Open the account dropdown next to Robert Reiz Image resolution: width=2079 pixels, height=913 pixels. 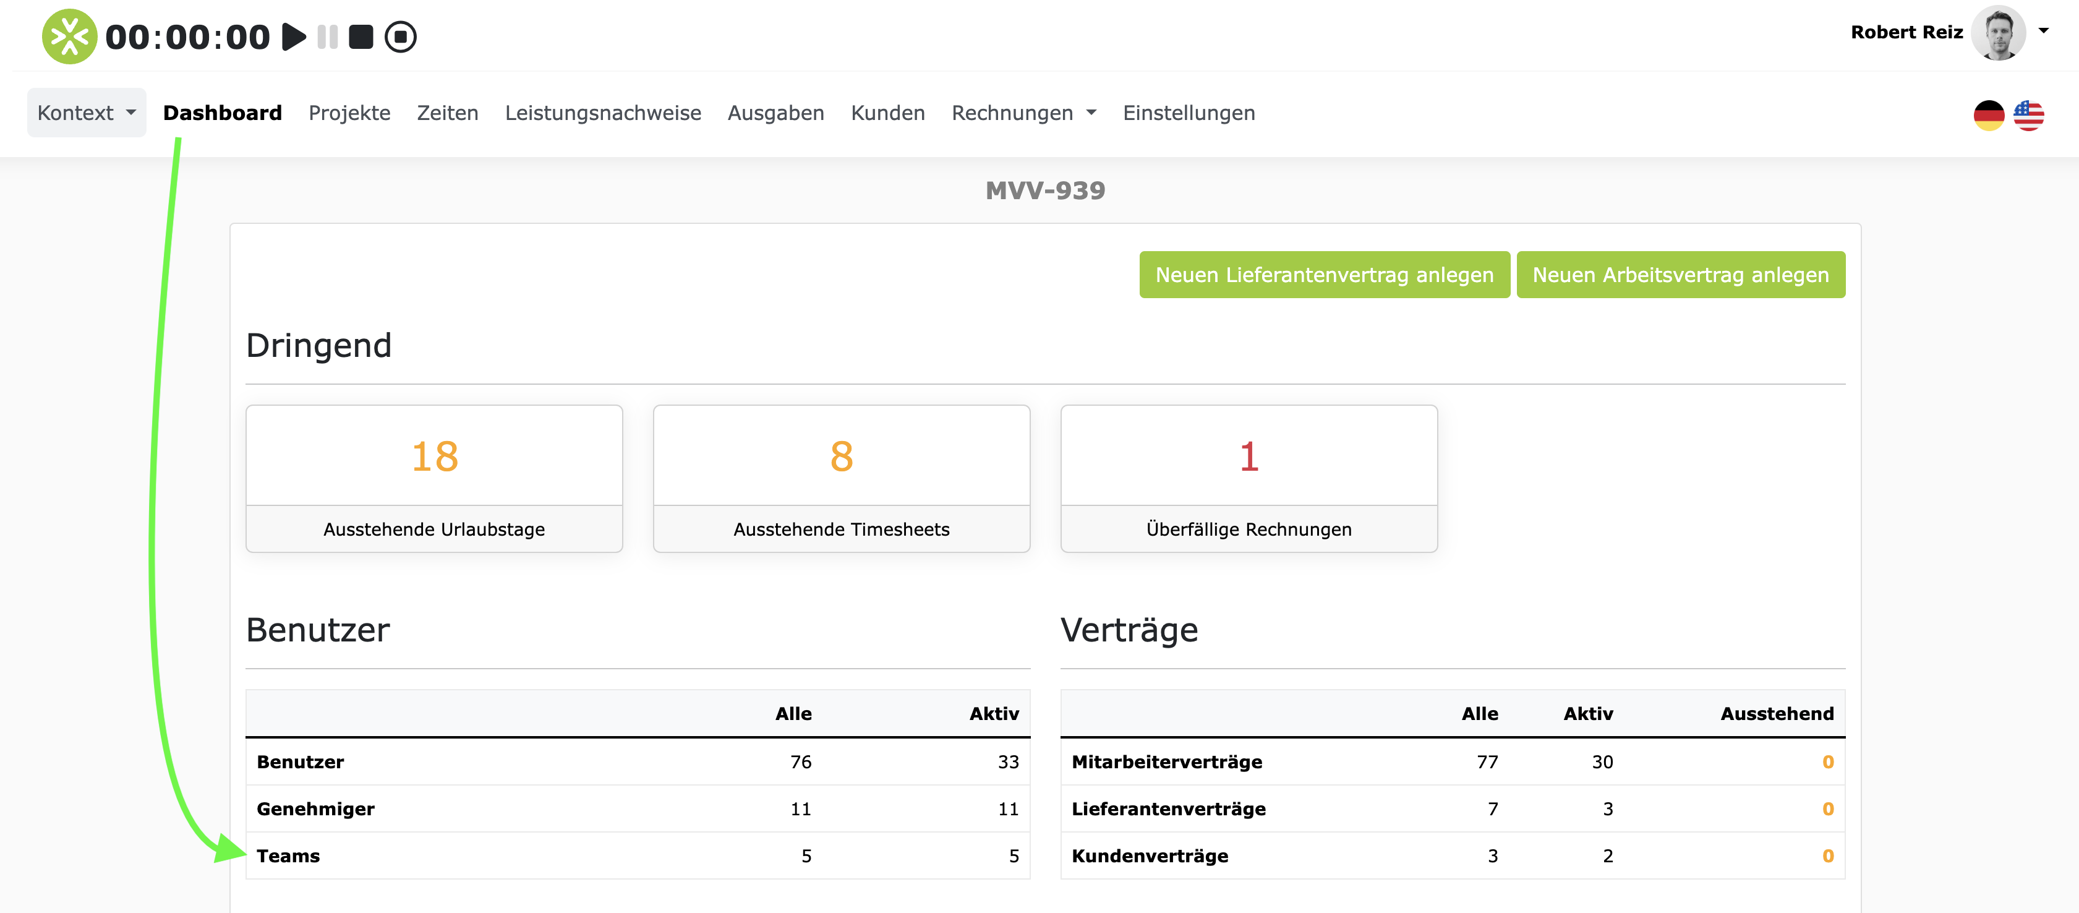[x=2047, y=31]
